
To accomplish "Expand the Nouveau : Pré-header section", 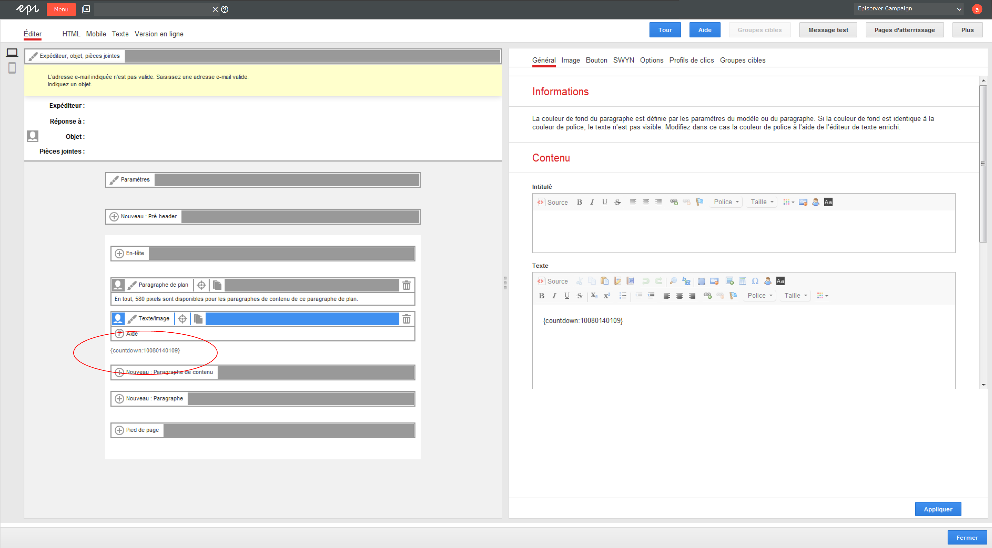I will tap(263, 216).
